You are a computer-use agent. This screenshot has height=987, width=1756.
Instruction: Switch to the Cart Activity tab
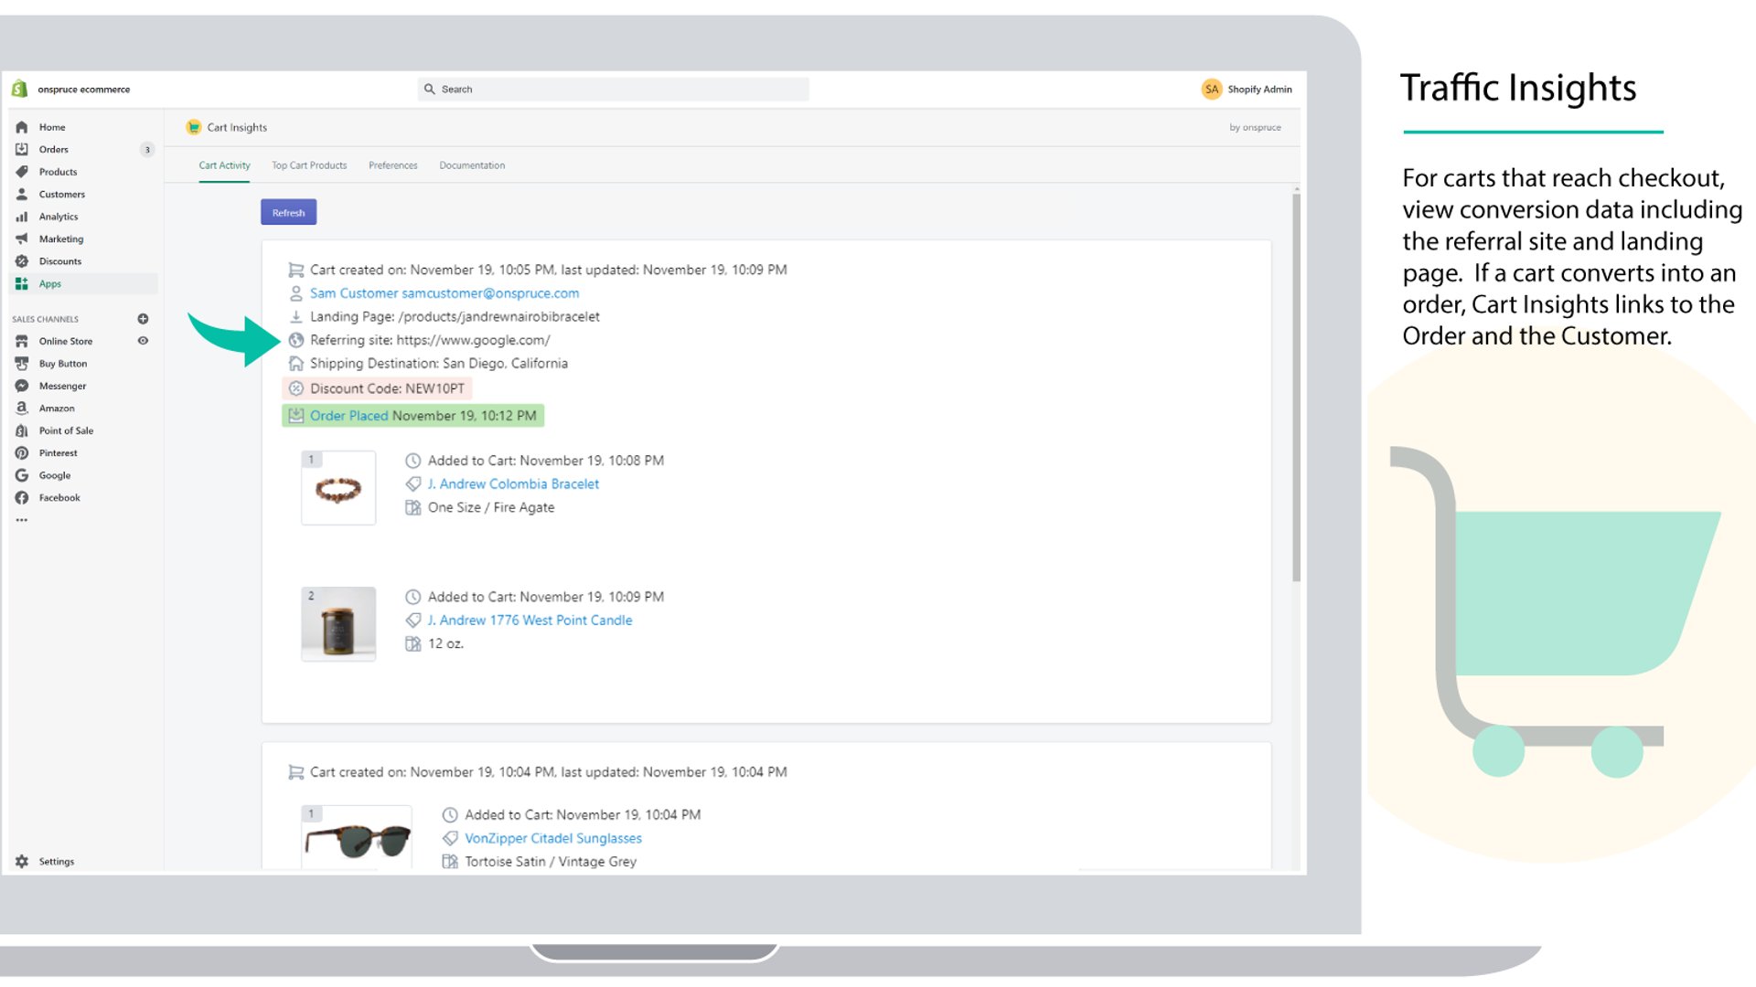(x=224, y=165)
